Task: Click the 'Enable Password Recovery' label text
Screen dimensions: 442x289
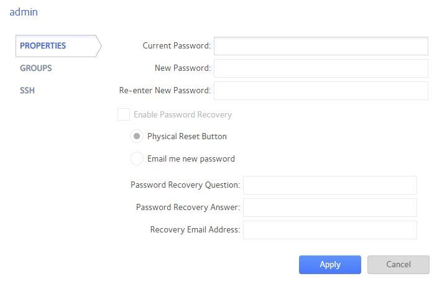Action: coord(183,115)
